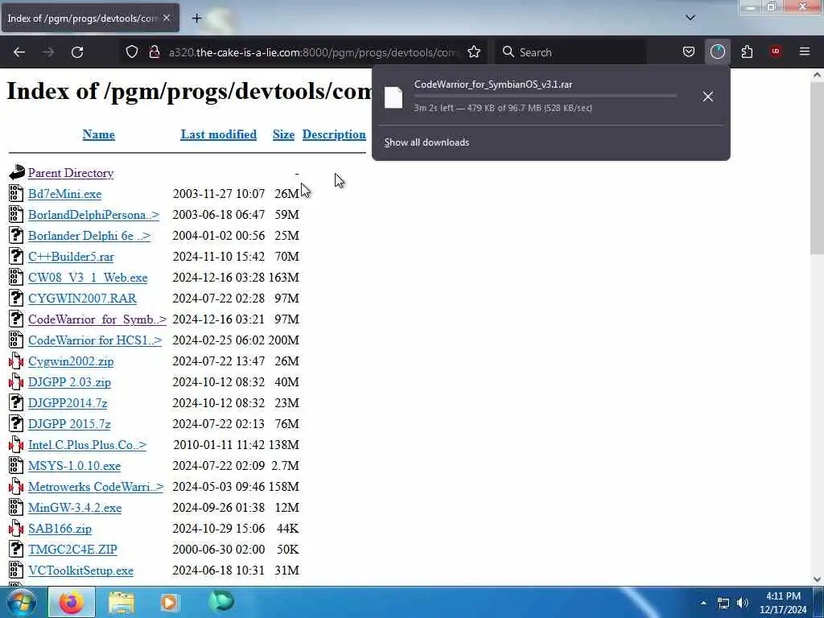The height and width of the screenshot is (618, 824).
Task: Sort listing by Name column header
Action: coord(99,134)
